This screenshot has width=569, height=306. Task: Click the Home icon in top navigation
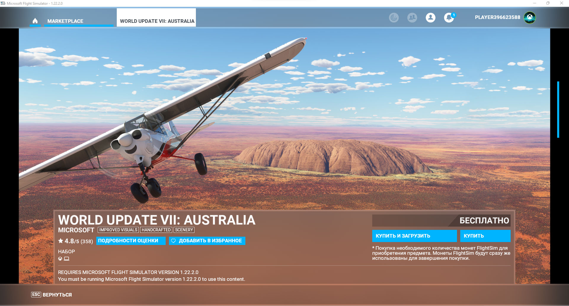(35, 21)
